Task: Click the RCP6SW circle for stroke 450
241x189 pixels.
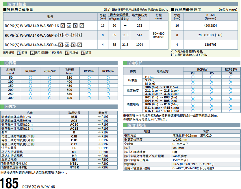Action: click(x=108, y=86)
